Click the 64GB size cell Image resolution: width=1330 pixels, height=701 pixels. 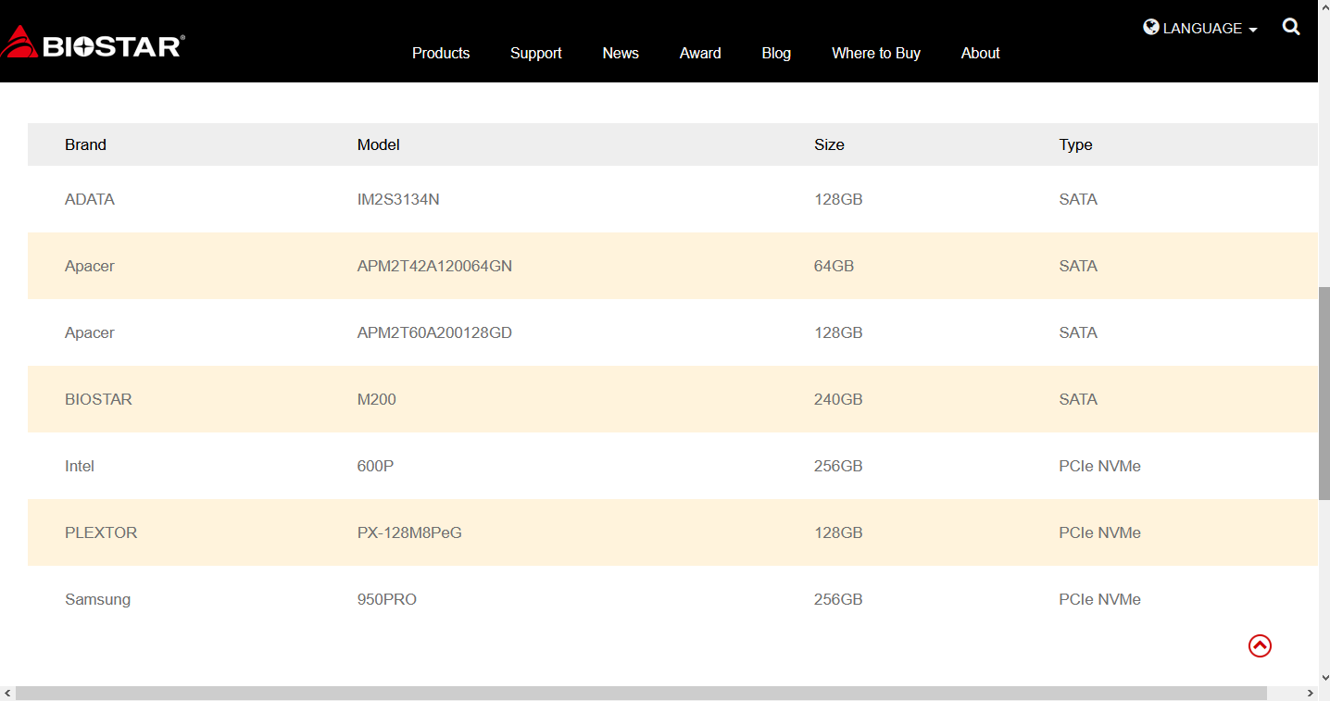click(834, 266)
